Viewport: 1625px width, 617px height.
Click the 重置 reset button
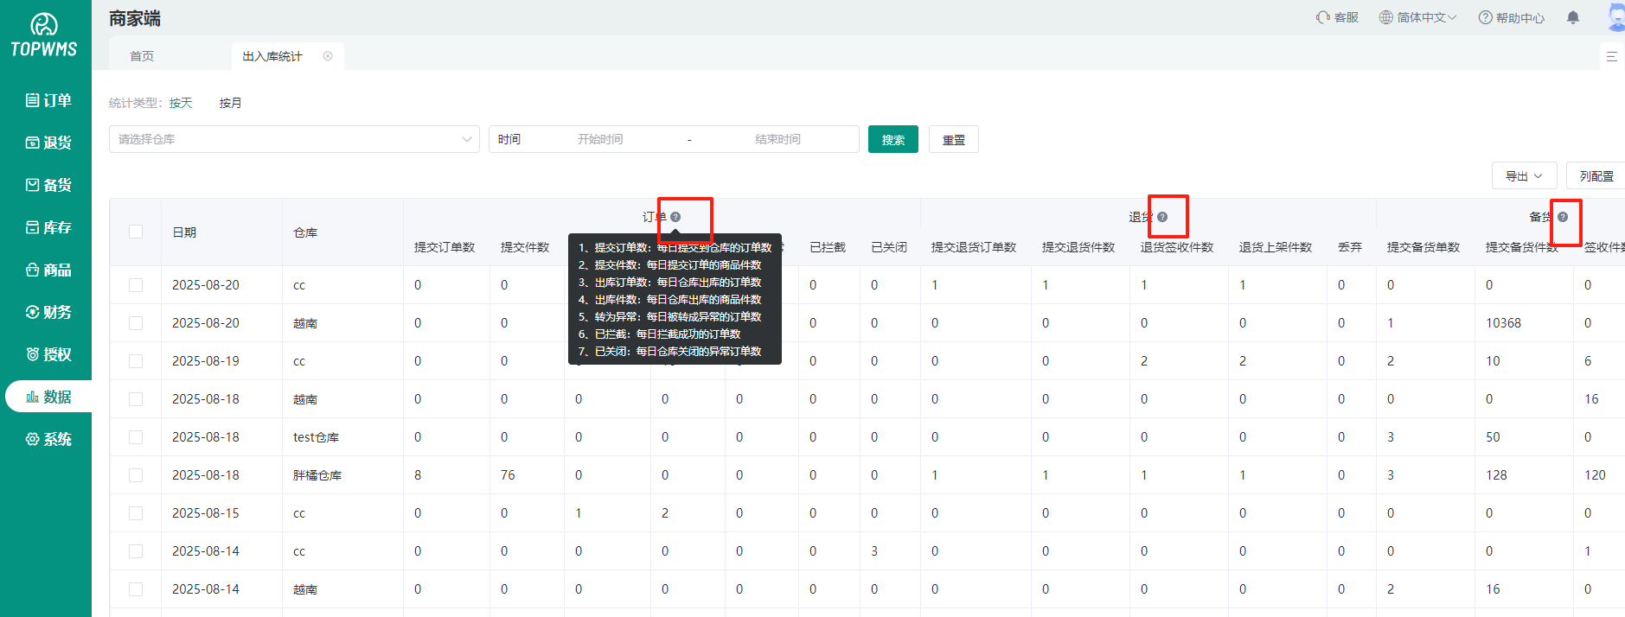[x=953, y=139]
